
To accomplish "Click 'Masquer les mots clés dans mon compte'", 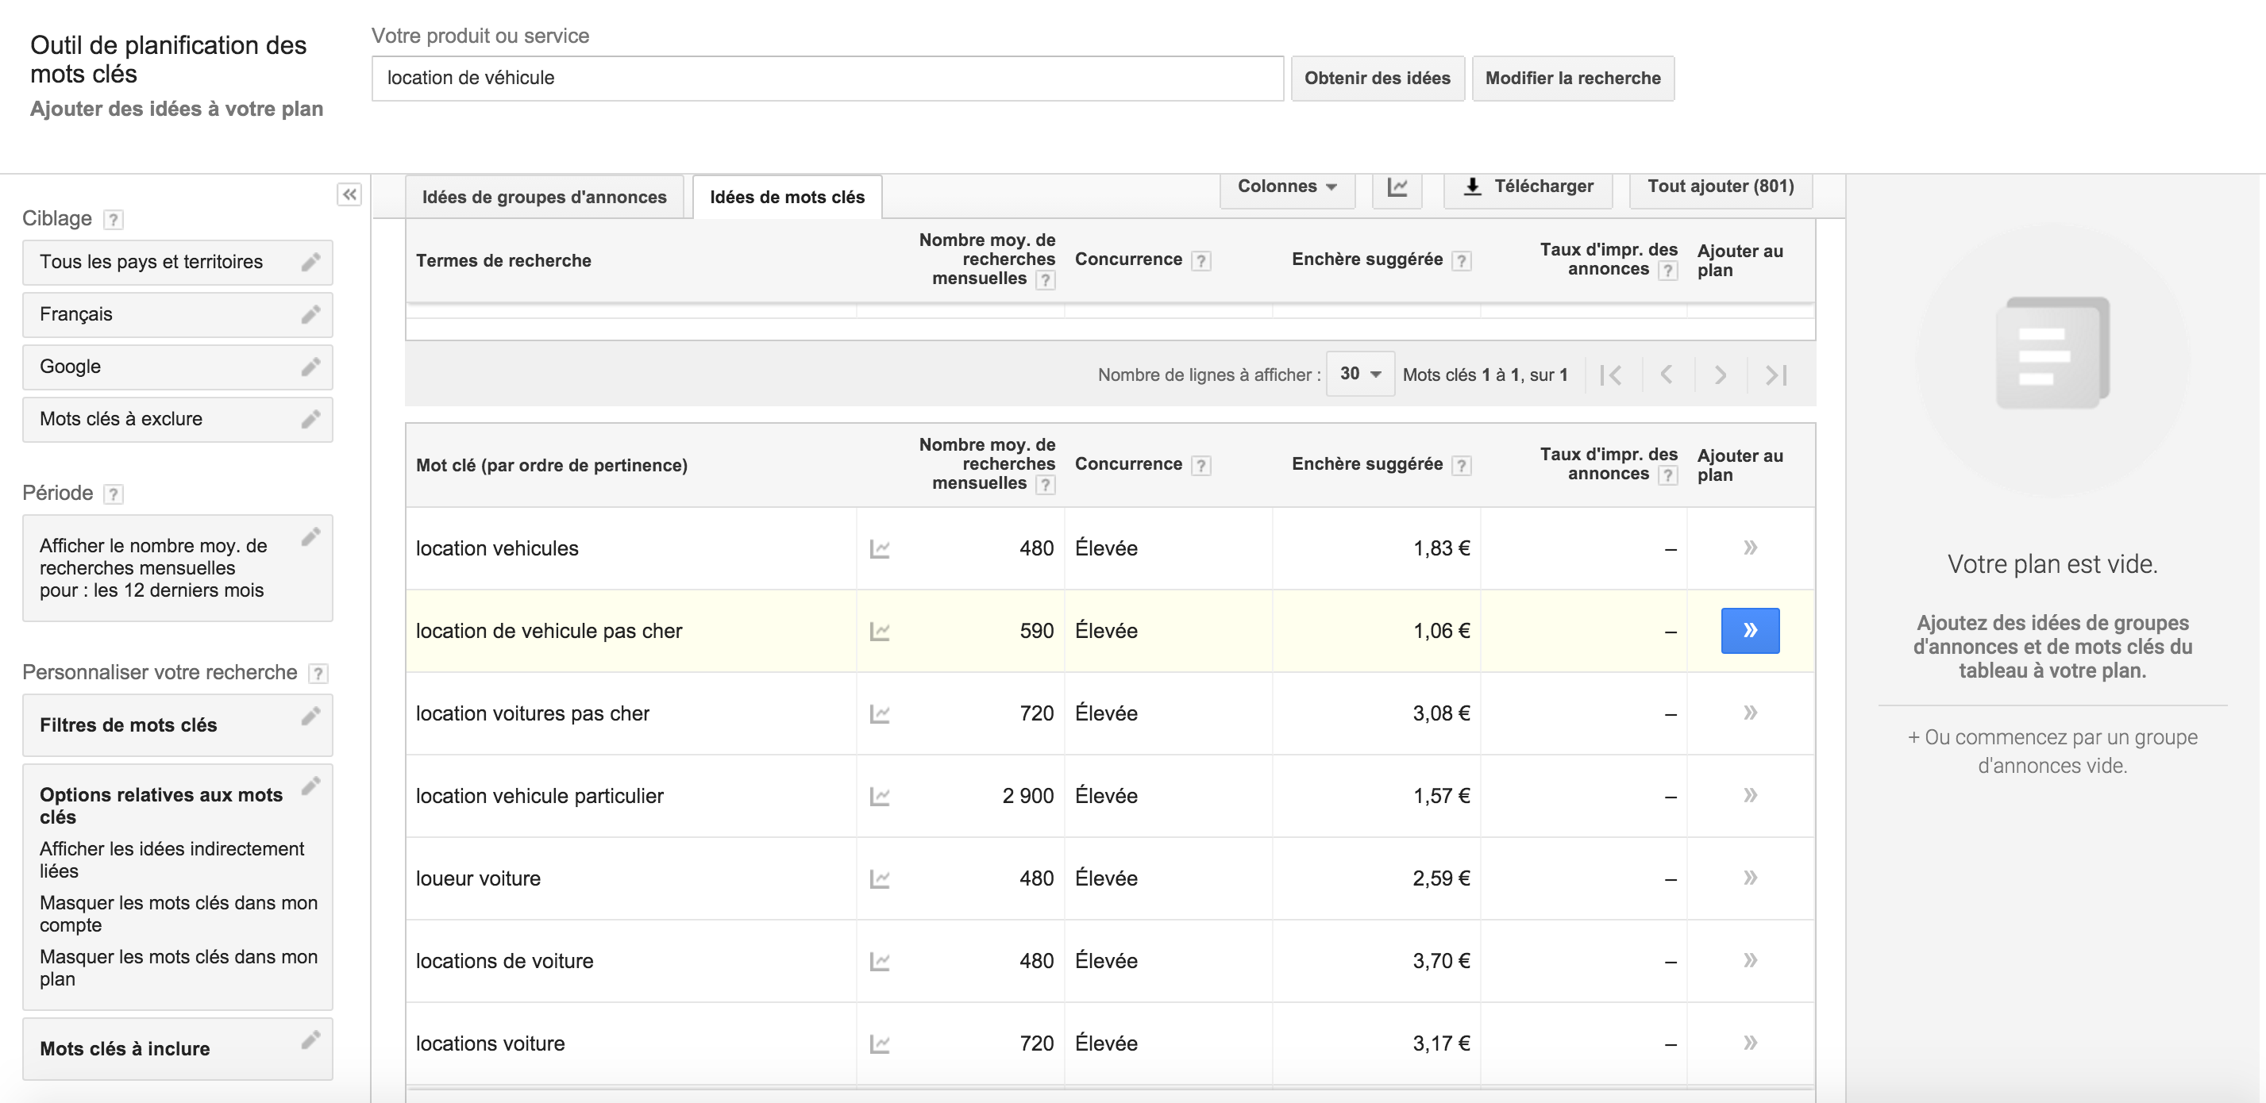I will 179,914.
